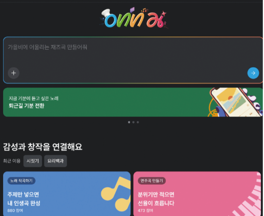The image size is (264, 216).
Task: Open the blue 주제만 넣으면 내 인생곡 완성 card
Action: (x=67, y=194)
